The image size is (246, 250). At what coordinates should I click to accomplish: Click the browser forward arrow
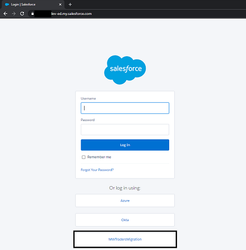click(14, 13)
